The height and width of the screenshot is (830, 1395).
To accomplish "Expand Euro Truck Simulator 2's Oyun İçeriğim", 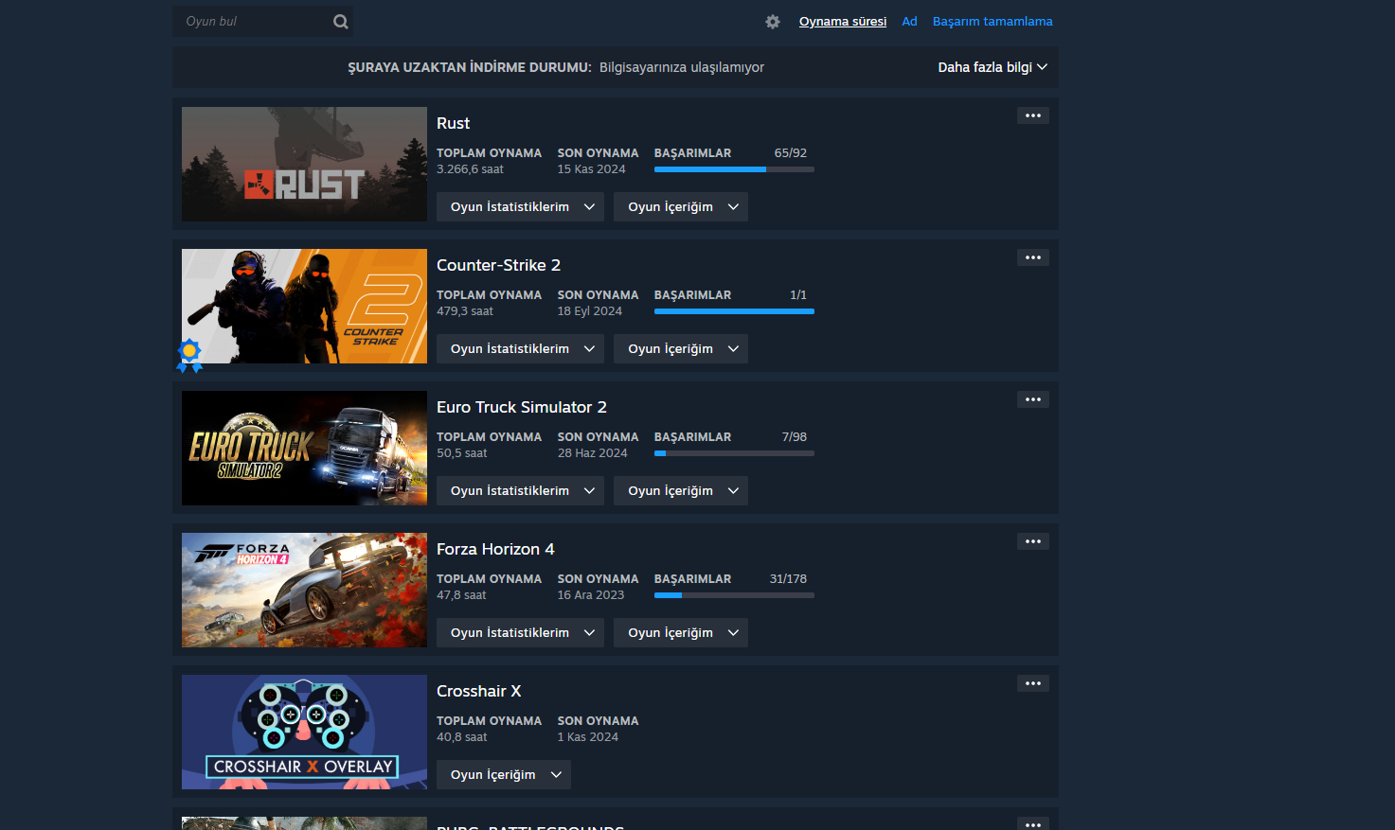I will click(x=681, y=491).
